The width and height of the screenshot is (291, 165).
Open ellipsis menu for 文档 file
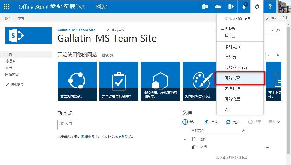[267, 148]
